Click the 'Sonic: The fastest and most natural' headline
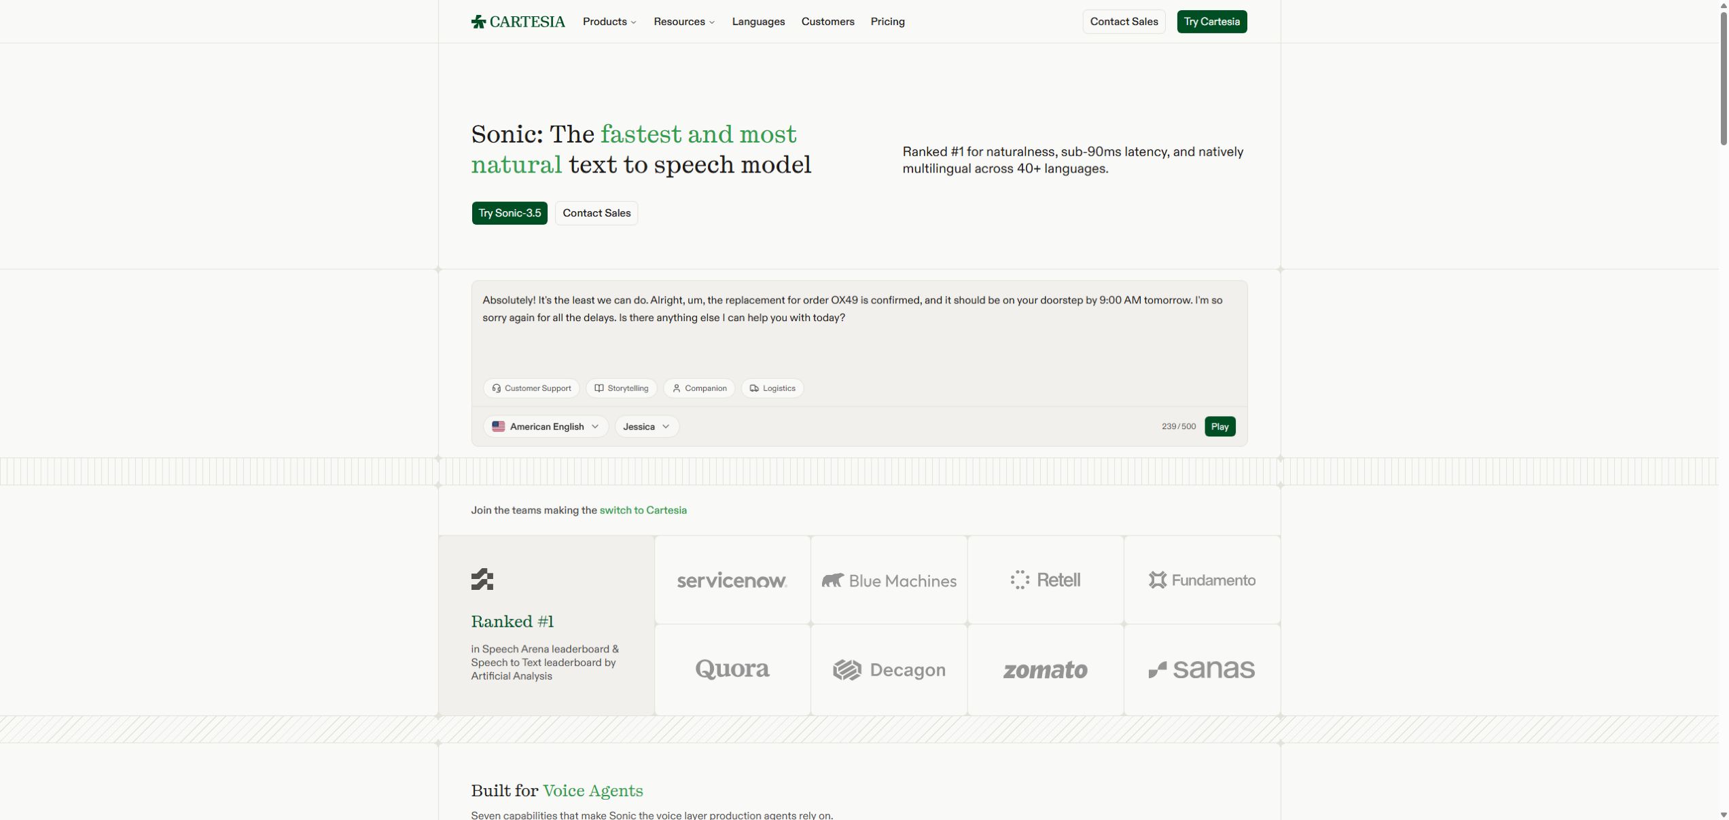The height and width of the screenshot is (820, 1729). 641,149
